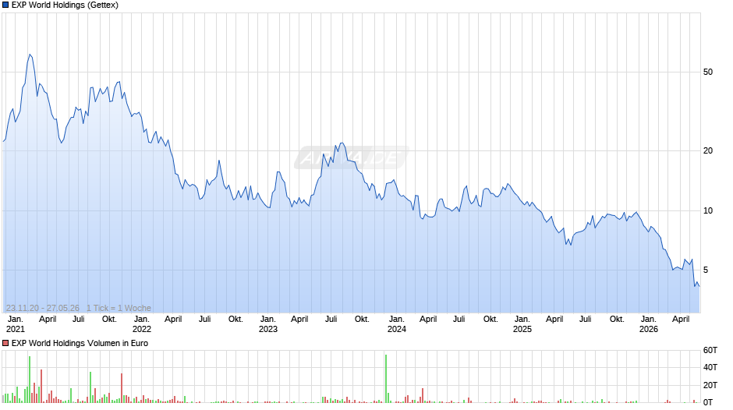This screenshot has width=733, height=410.
Task: Click the volume axis label 0T
Action: coord(708,402)
